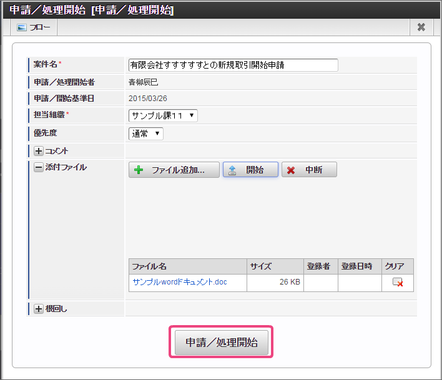The height and width of the screenshot is (380, 442).
Task: Open the フロー tab
Action: [x=34, y=27]
